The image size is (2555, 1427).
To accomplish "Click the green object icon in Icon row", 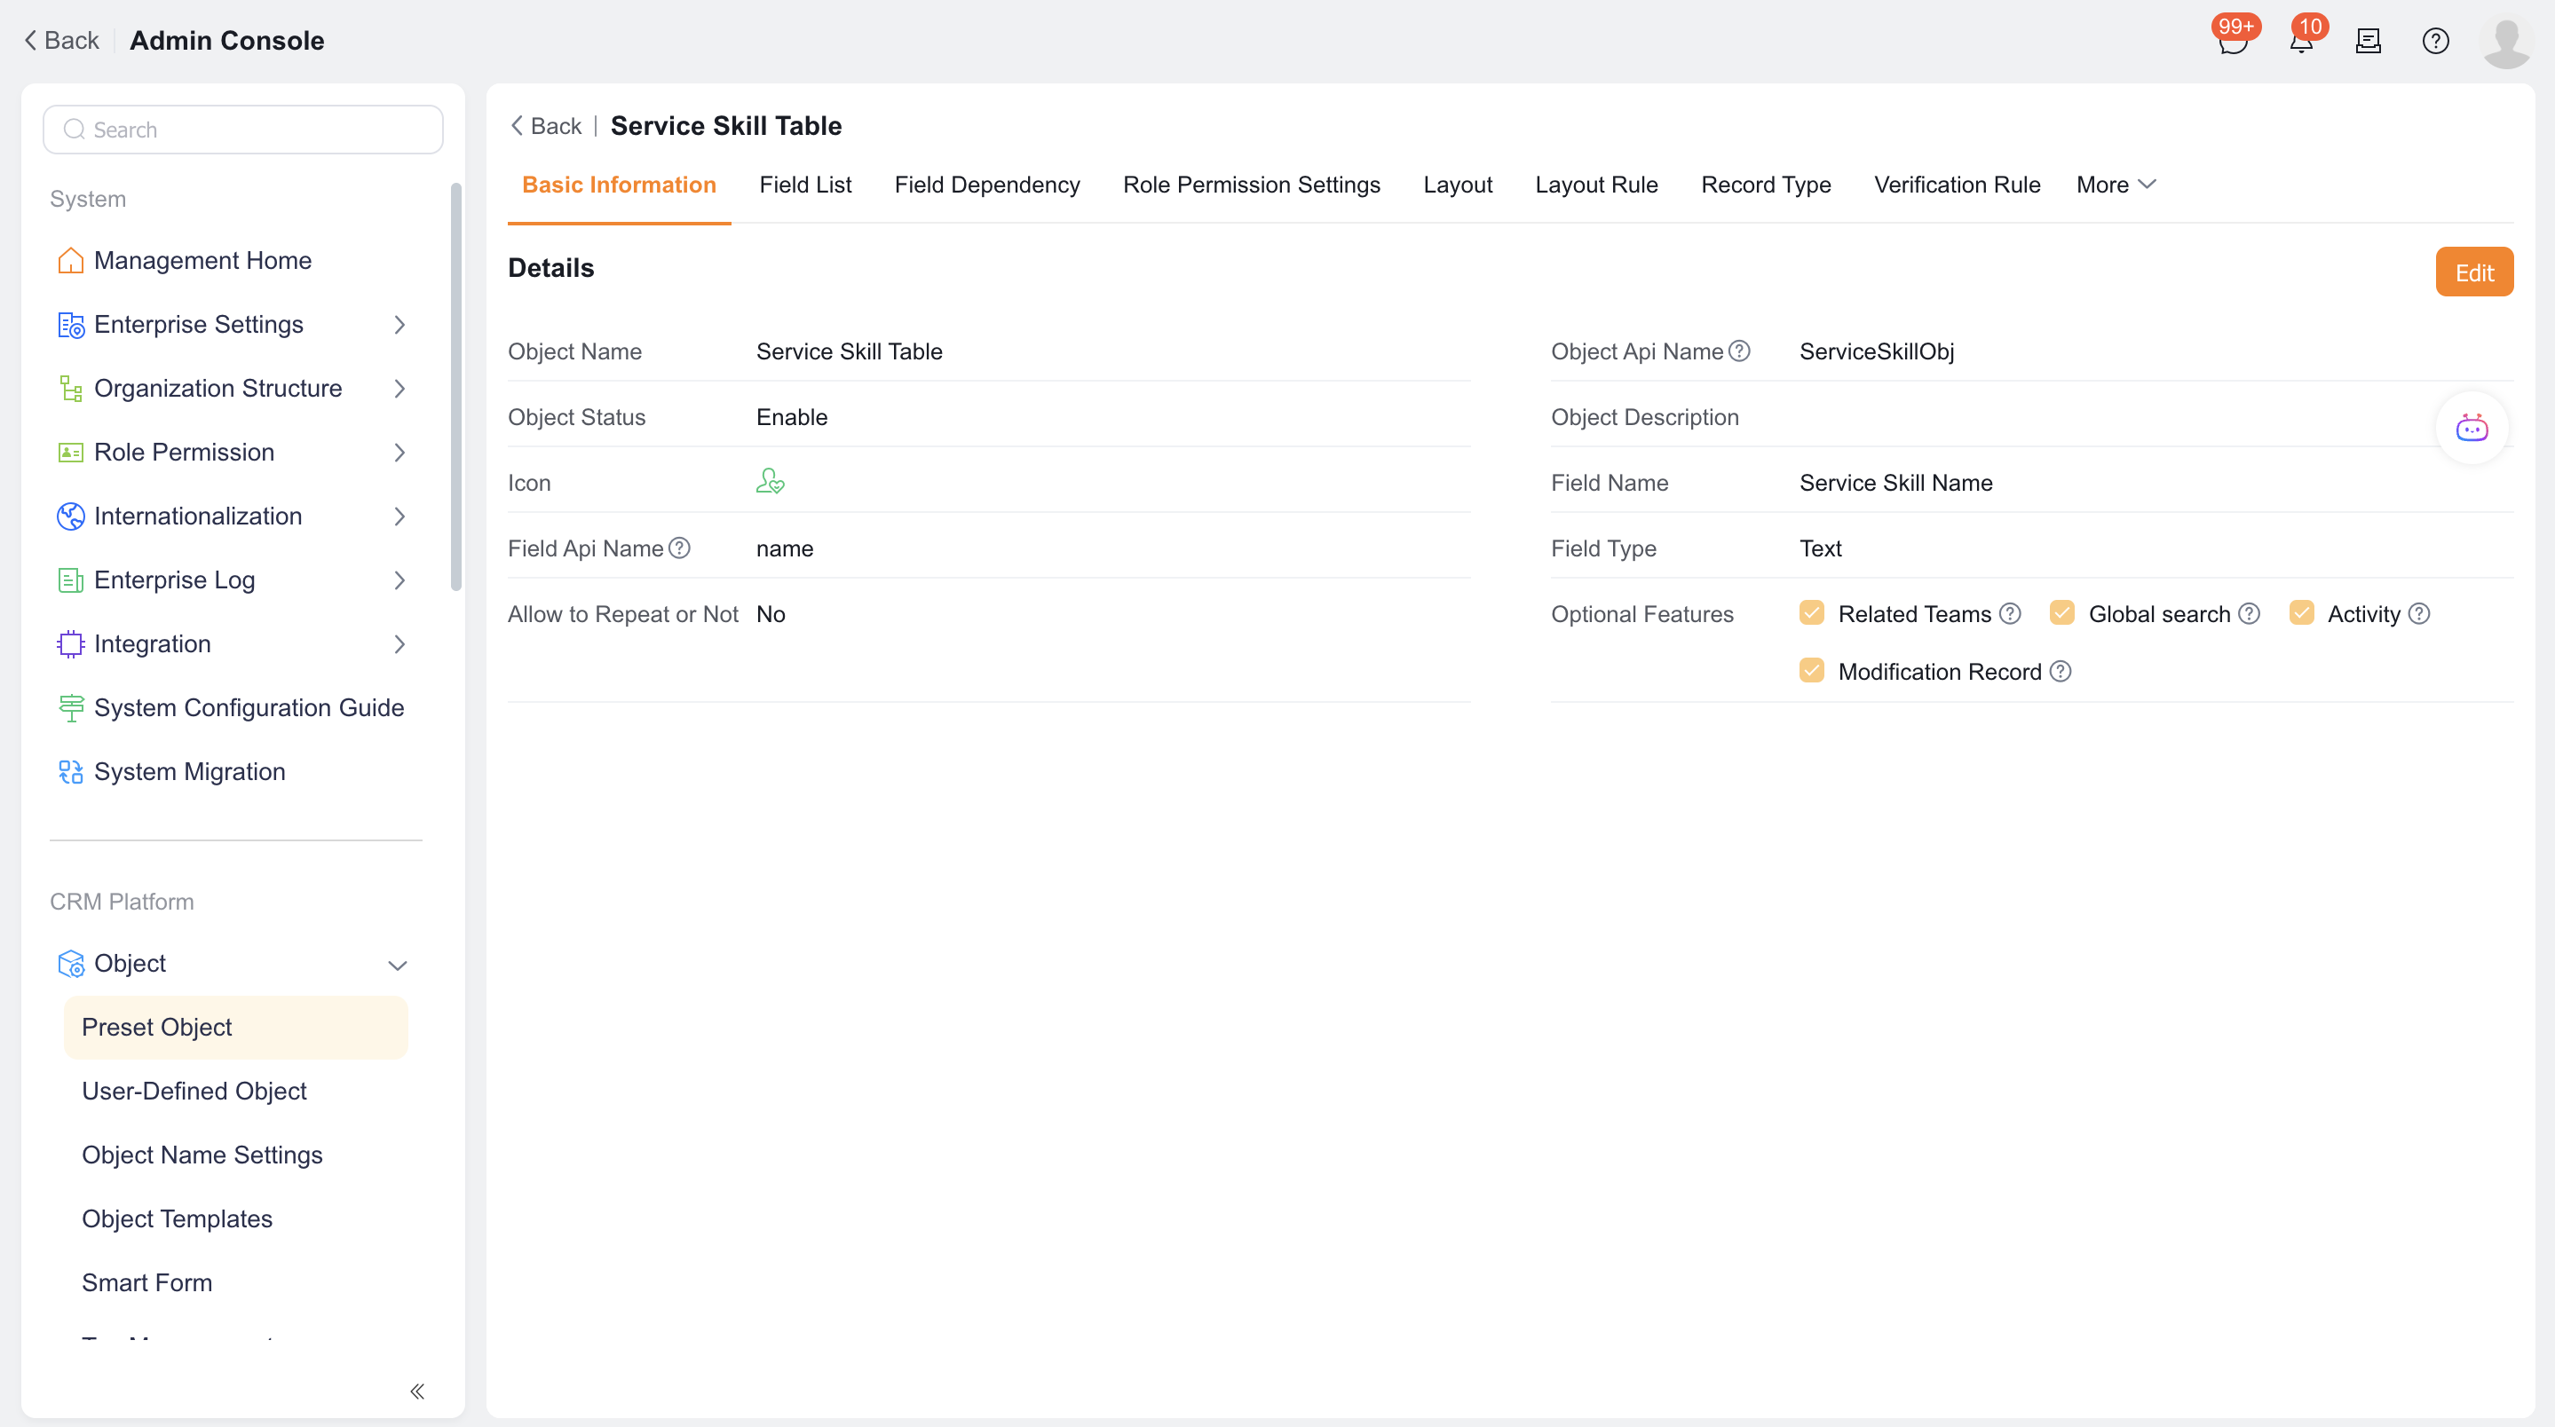I will (x=770, y=482).
